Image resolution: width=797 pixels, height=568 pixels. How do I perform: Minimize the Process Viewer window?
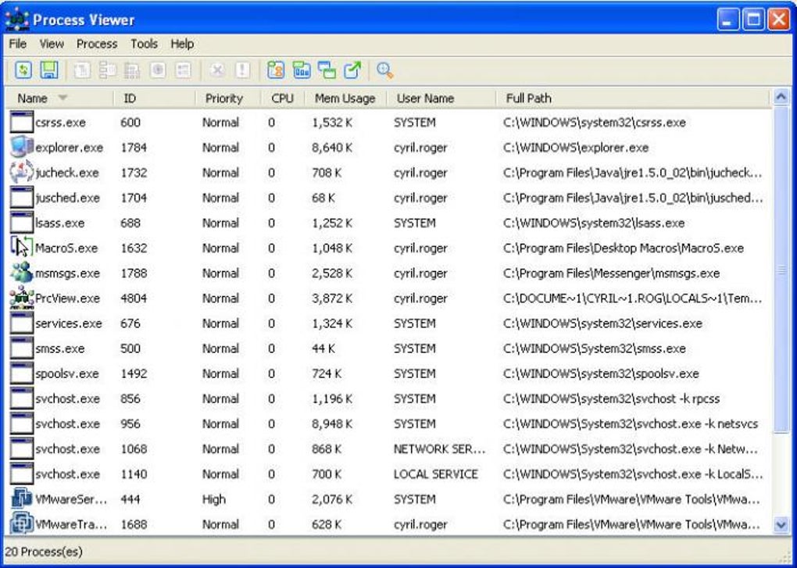[x=728, y=20]
